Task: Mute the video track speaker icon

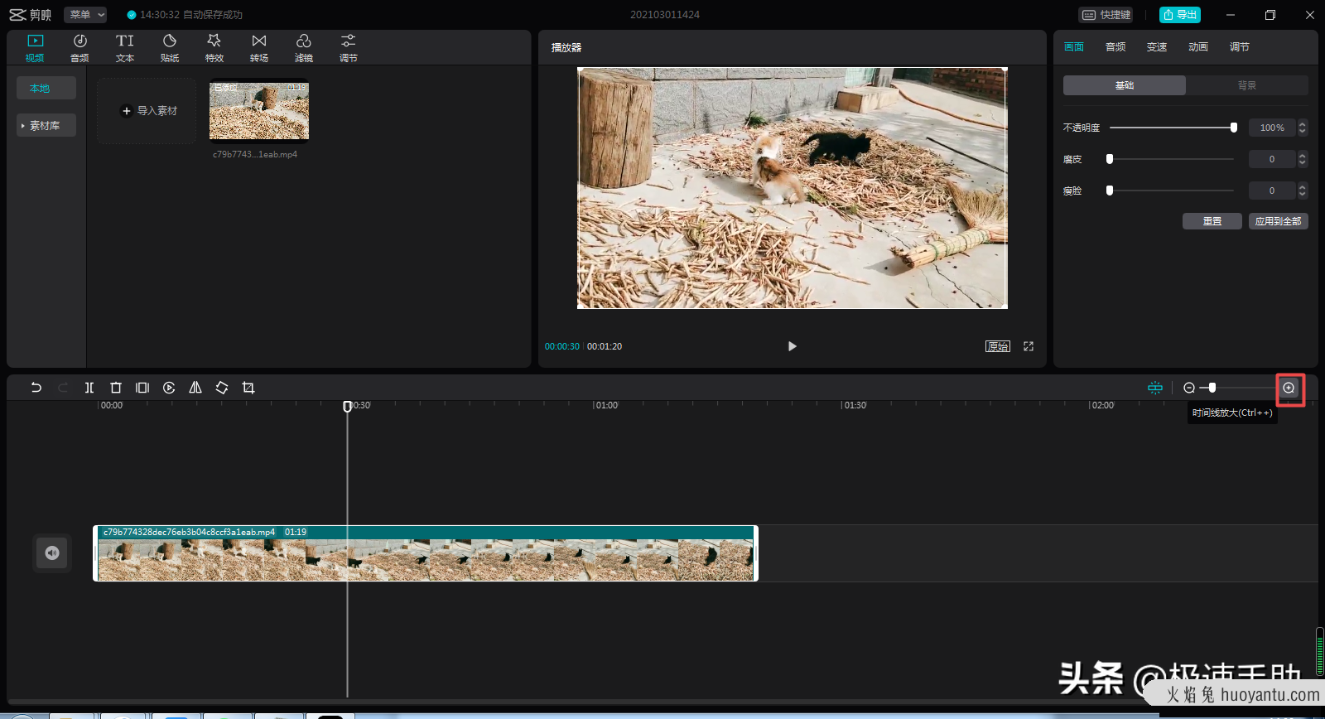Action: (52, 553)
